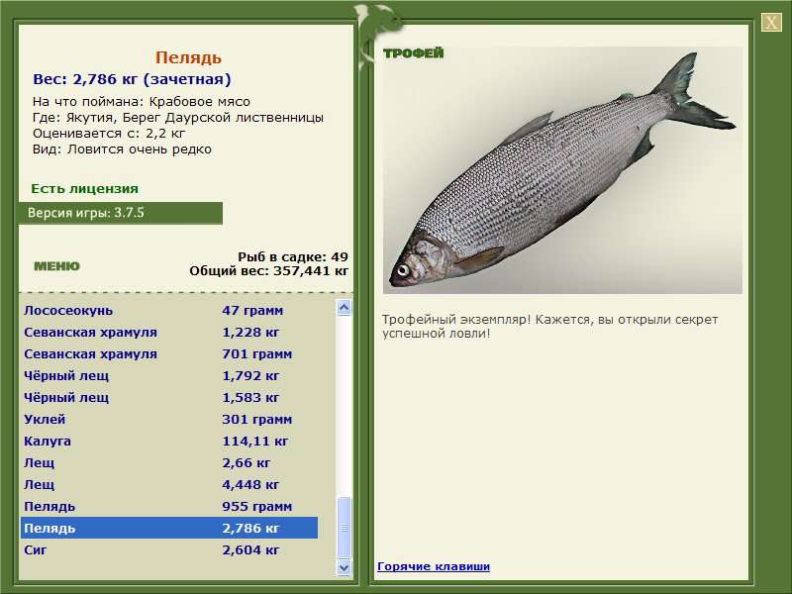Select Чёрный лещ 1,792 кг entry

point(168,376)
